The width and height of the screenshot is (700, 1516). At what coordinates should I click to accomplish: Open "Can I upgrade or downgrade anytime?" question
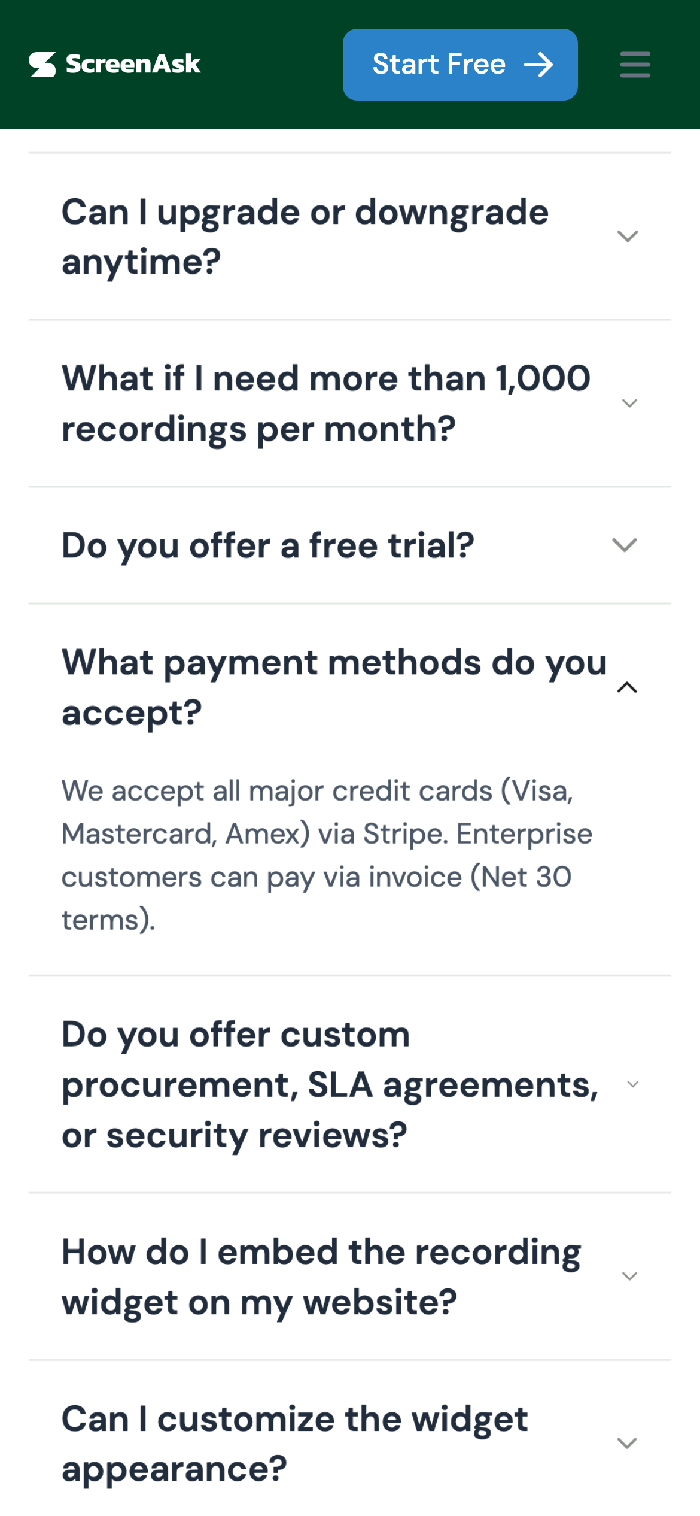click(305, 237)
